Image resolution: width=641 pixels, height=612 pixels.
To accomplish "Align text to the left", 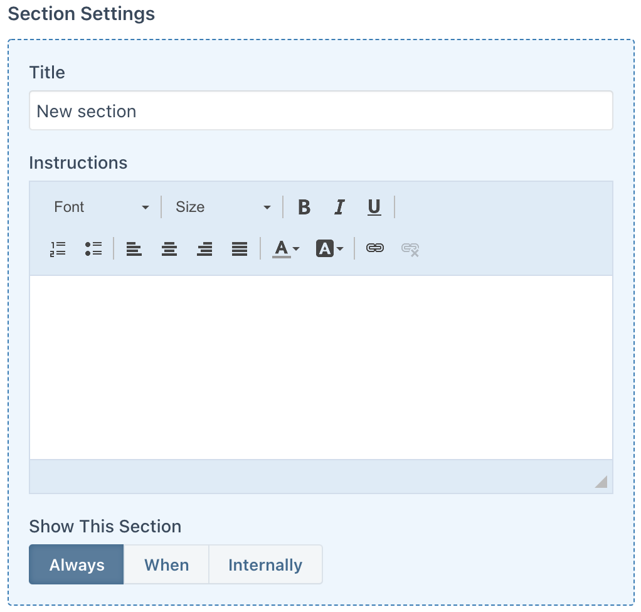I will (134, 249).
